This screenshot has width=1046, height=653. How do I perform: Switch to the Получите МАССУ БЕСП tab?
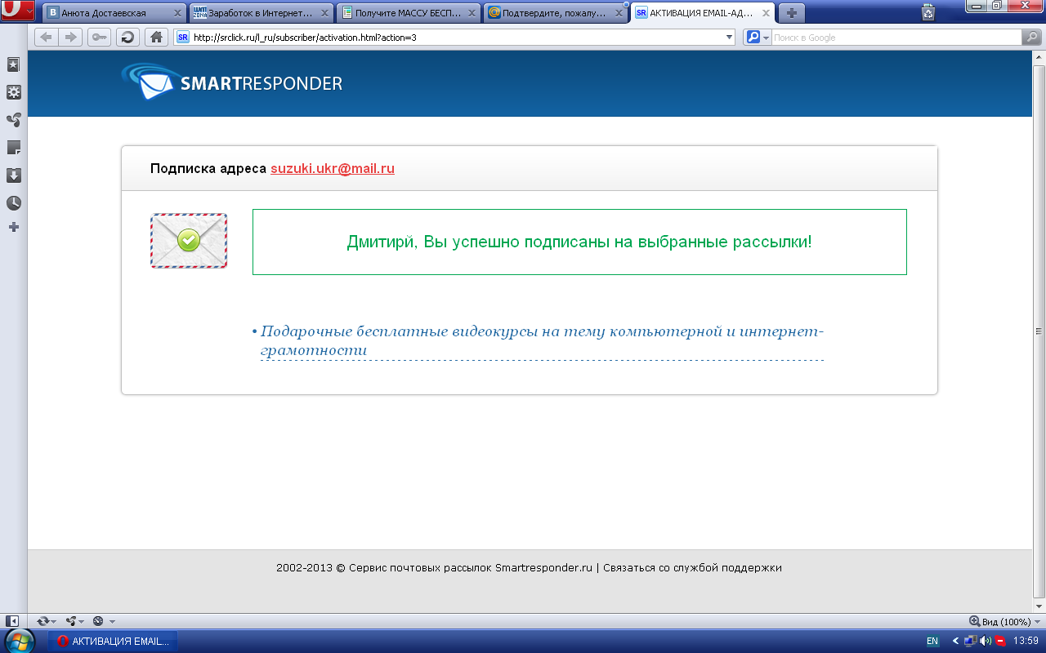pyautogui.click(x=407, y=13)
